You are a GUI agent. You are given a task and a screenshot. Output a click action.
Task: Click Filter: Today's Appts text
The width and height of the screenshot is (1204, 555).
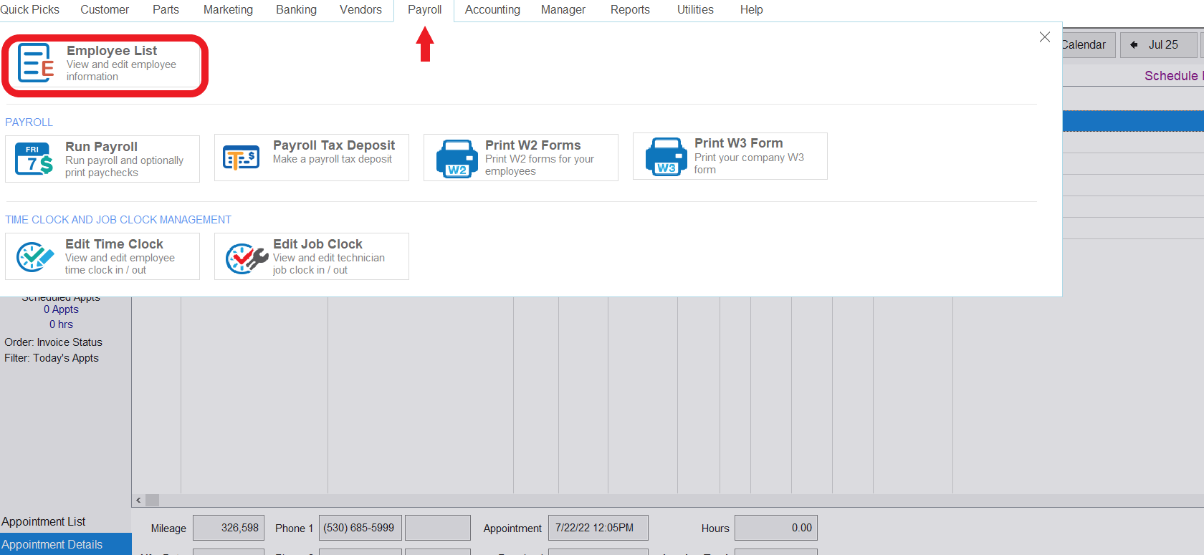click(52, 358)
